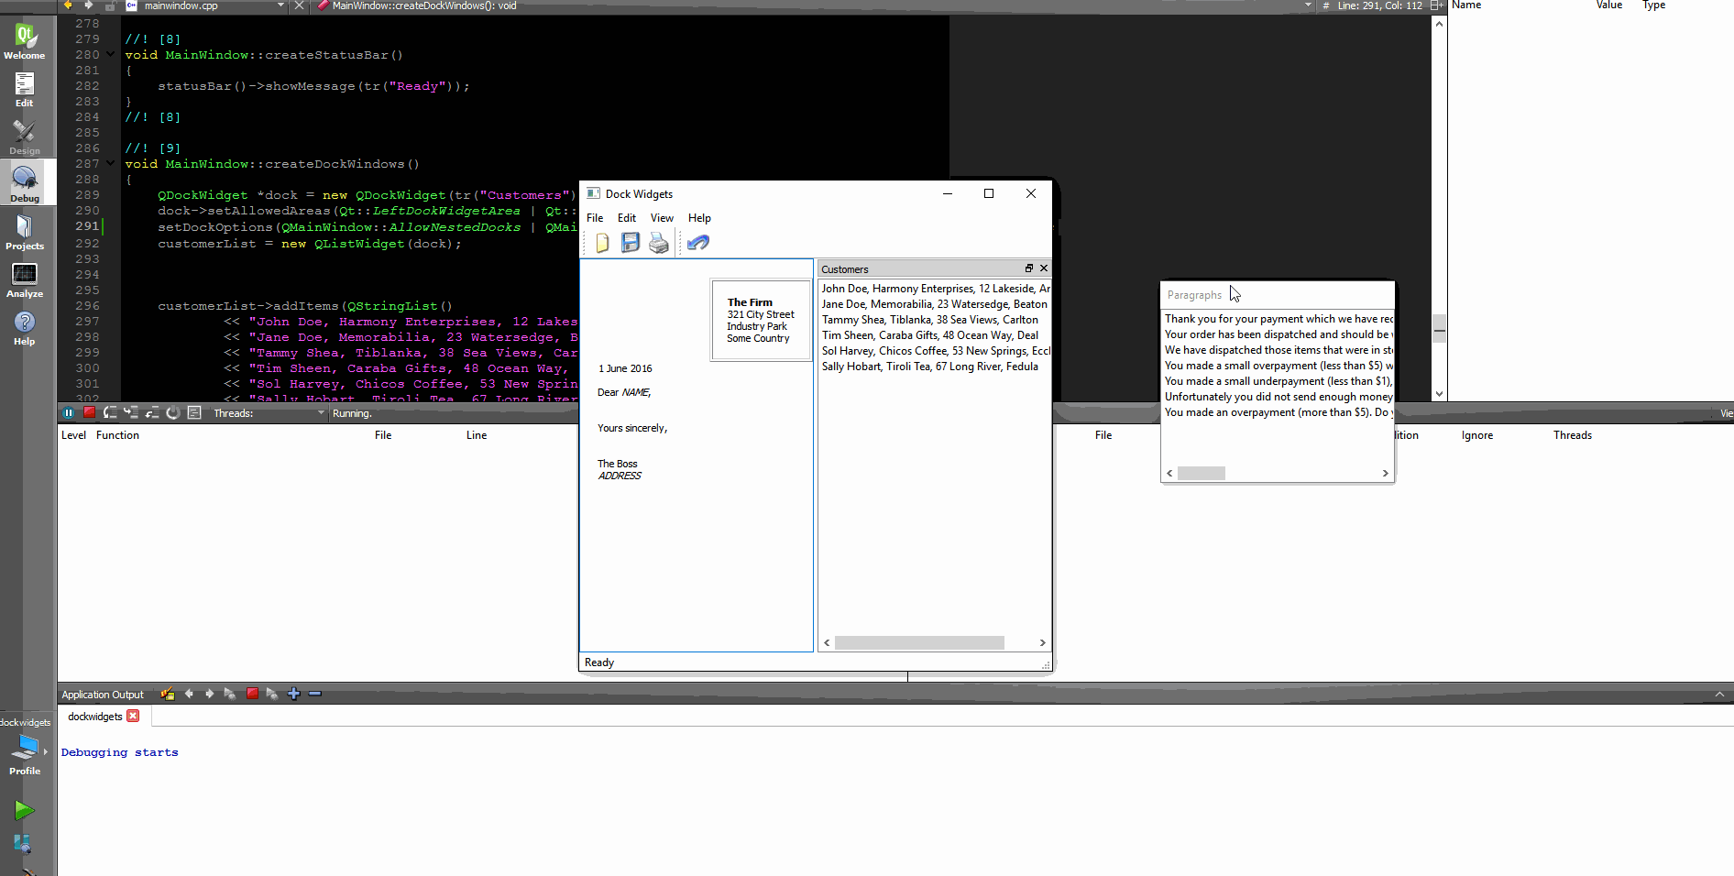
Task: Save the letter with the save toolbar icon
Action: pyautogui.click(x=631, y=242)
